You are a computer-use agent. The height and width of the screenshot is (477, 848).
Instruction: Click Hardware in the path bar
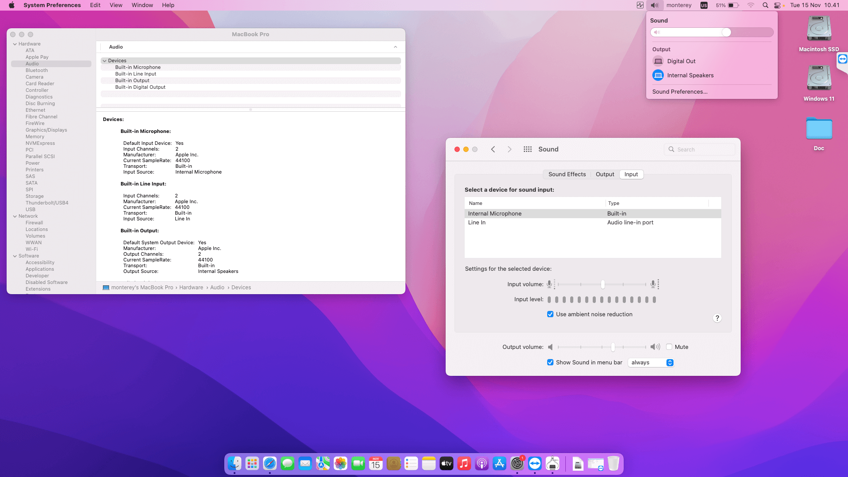[x=191, y=288]
